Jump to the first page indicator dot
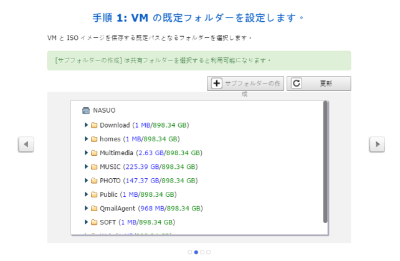 point(190,252)
